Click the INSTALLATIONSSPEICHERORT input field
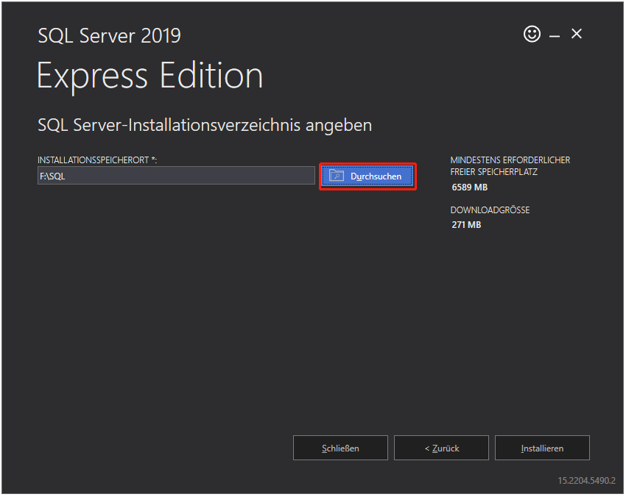This screenshot has height=497, width=626. click(177, 175)
